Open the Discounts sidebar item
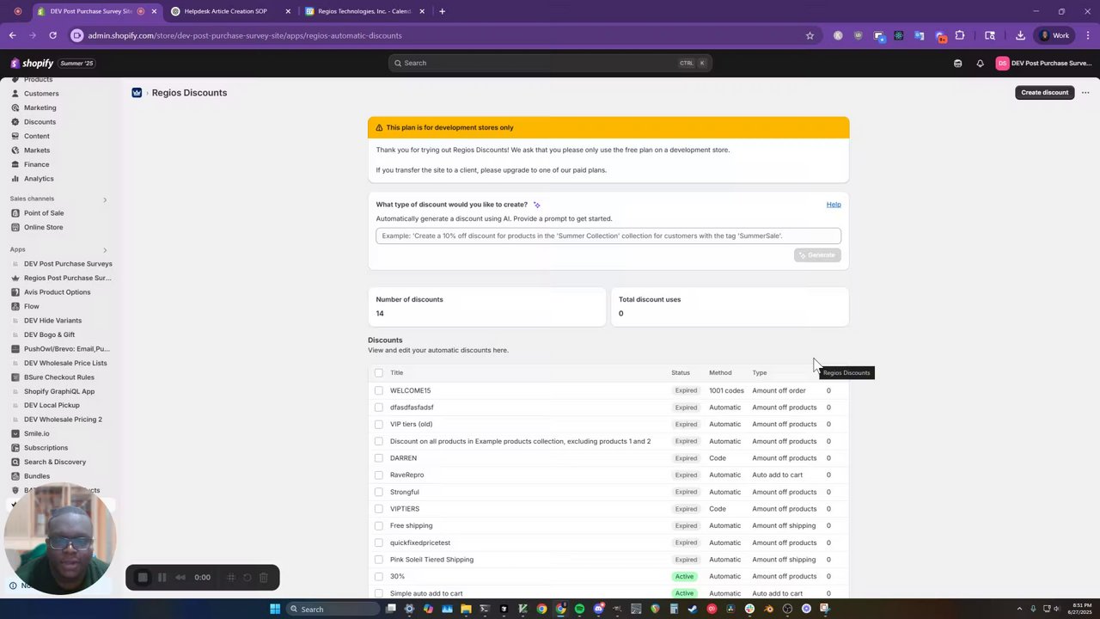 coord(40,122)
